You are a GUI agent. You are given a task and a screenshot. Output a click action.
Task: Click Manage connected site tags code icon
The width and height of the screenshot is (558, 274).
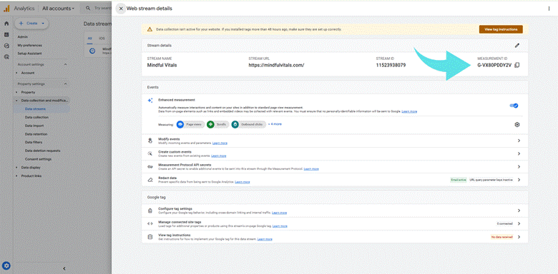tap(150, 223)
